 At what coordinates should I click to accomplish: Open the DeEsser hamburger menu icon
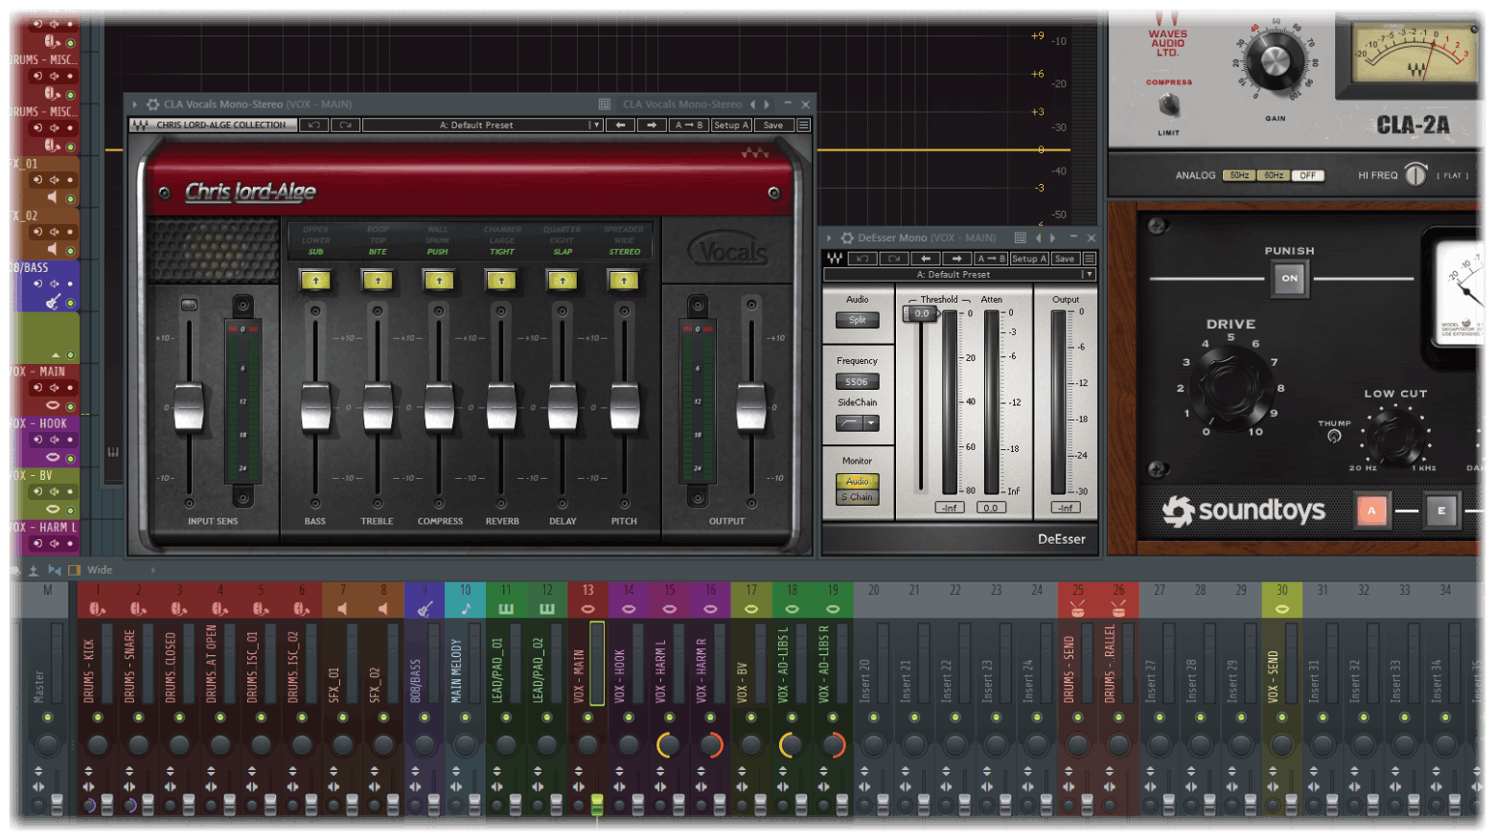(x=1090, y=259)
